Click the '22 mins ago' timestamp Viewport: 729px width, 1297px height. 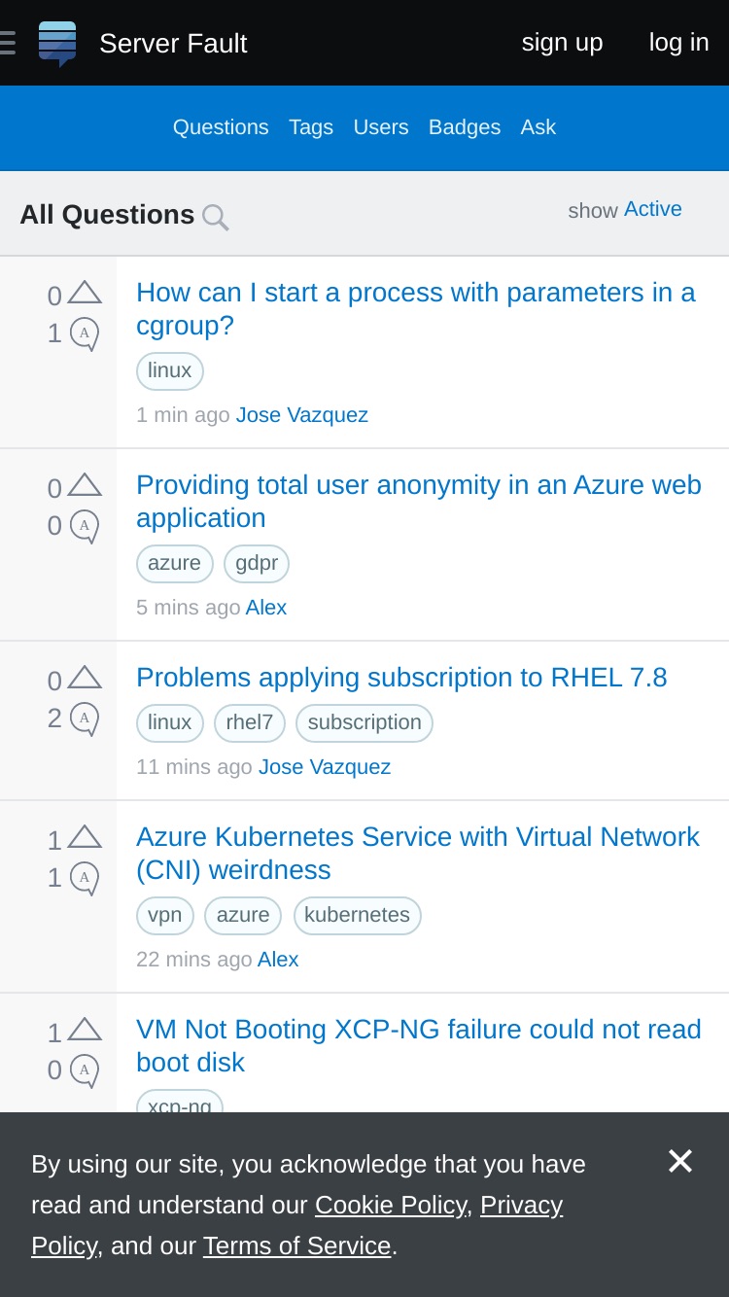pyautogui.click(x=194, y=960)
